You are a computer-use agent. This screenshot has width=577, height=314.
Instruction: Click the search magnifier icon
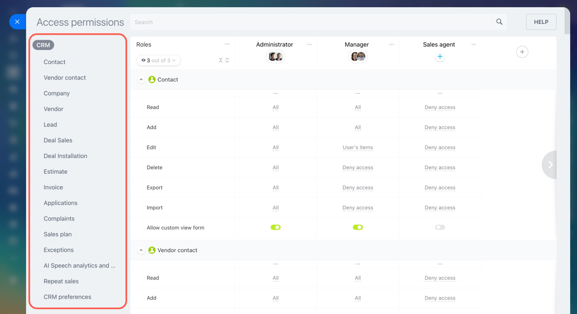point(499,22)
